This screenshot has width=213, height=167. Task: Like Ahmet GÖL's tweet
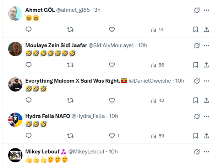[x=112, y=30]
